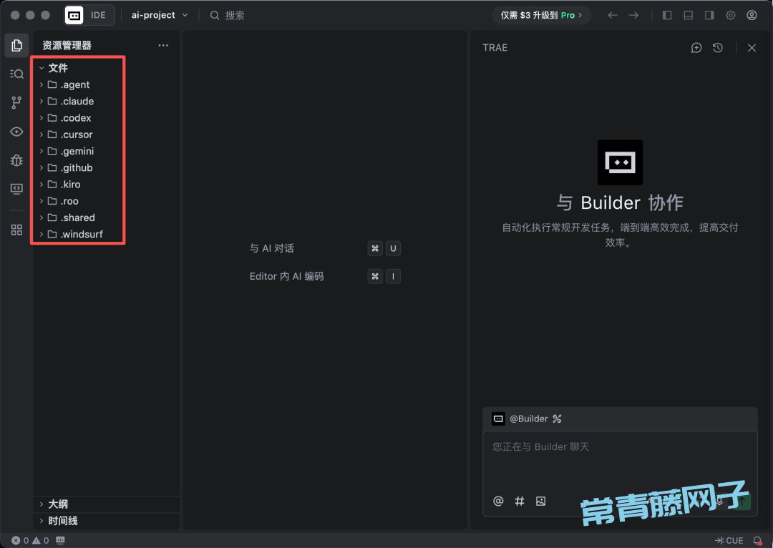The height and width of the screenshot is (548, 773).
Task: Start a new chat in TRAE panel
Action: tap(696, 48)
